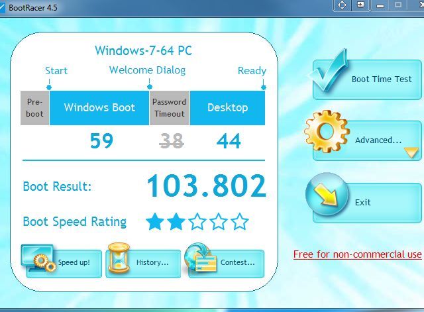Click the arrow-into-box title bar icon
This screenshot has width=424, height=312.
click(x=360, y=5)
